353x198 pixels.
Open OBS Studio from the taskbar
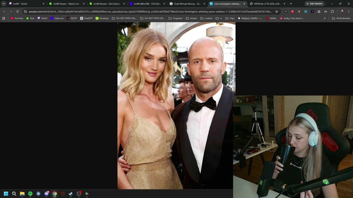pos(79,194)
